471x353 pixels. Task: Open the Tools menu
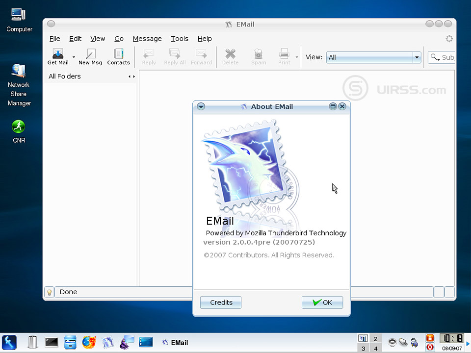[180, 39]
